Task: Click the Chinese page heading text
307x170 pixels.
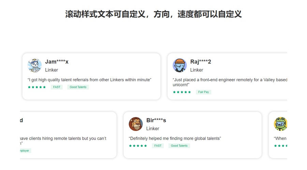Action: pos(153,14)
